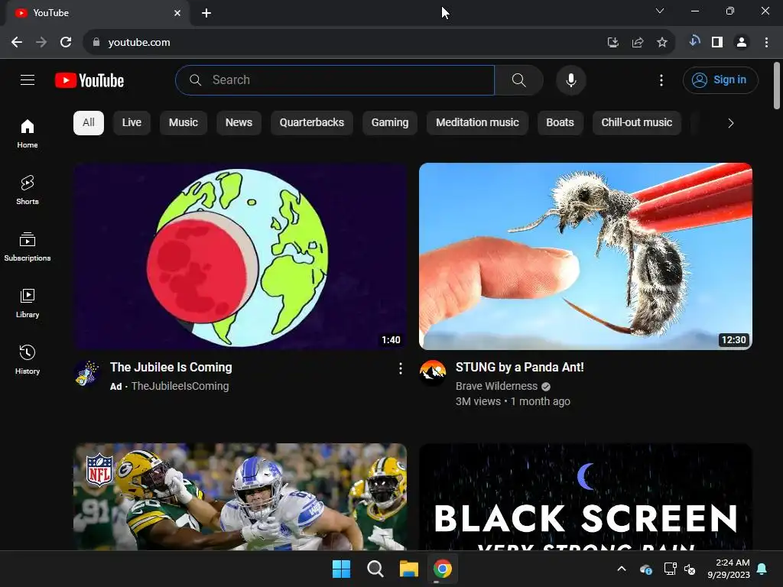Open the Chrome profile icon
The height and width of the screenshot is (587, 783).
tap(742, 43)
